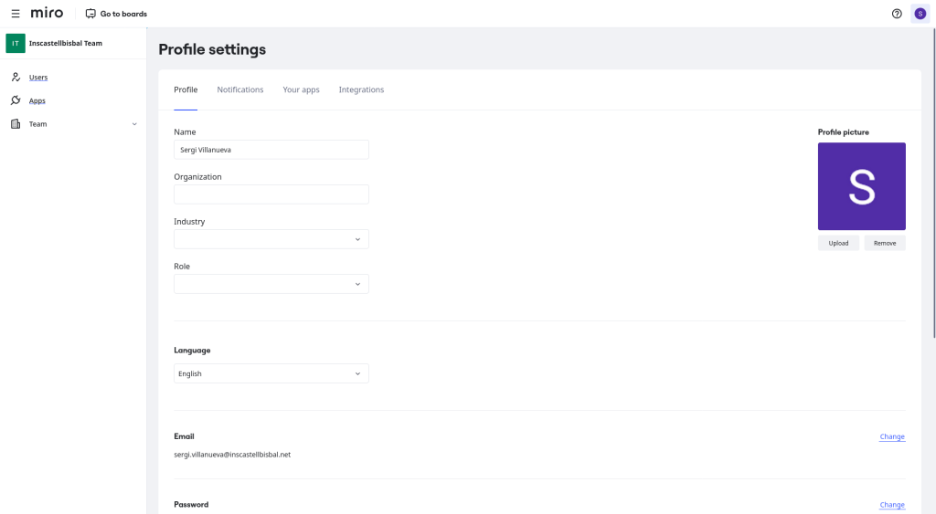936x514 pixels.
Task: Switch to the Notifications tab
Action: point(239,89)
